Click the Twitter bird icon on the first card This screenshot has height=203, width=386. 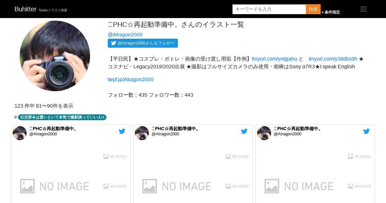click(x=122, y=131)
